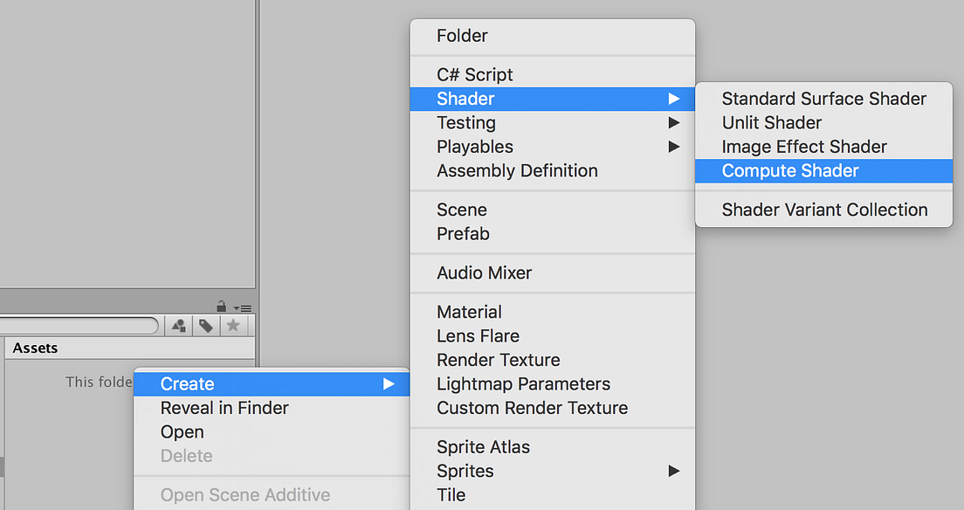Create a new Folder

coord(462,36)
